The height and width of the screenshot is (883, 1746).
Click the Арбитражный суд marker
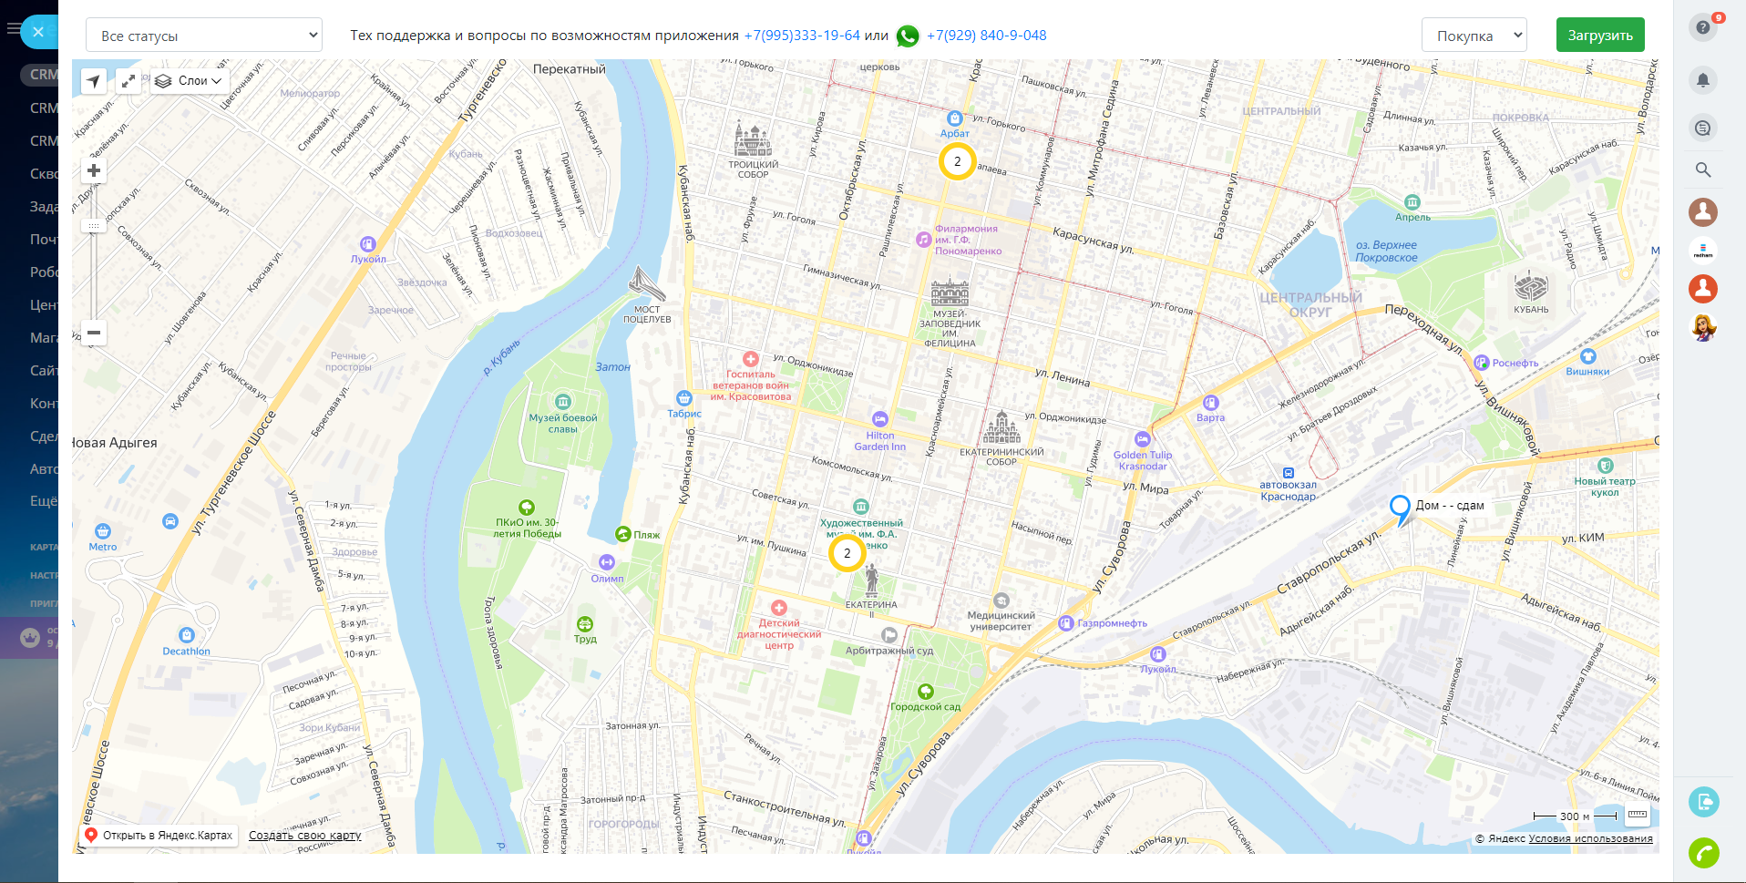(x=889, y=635)
